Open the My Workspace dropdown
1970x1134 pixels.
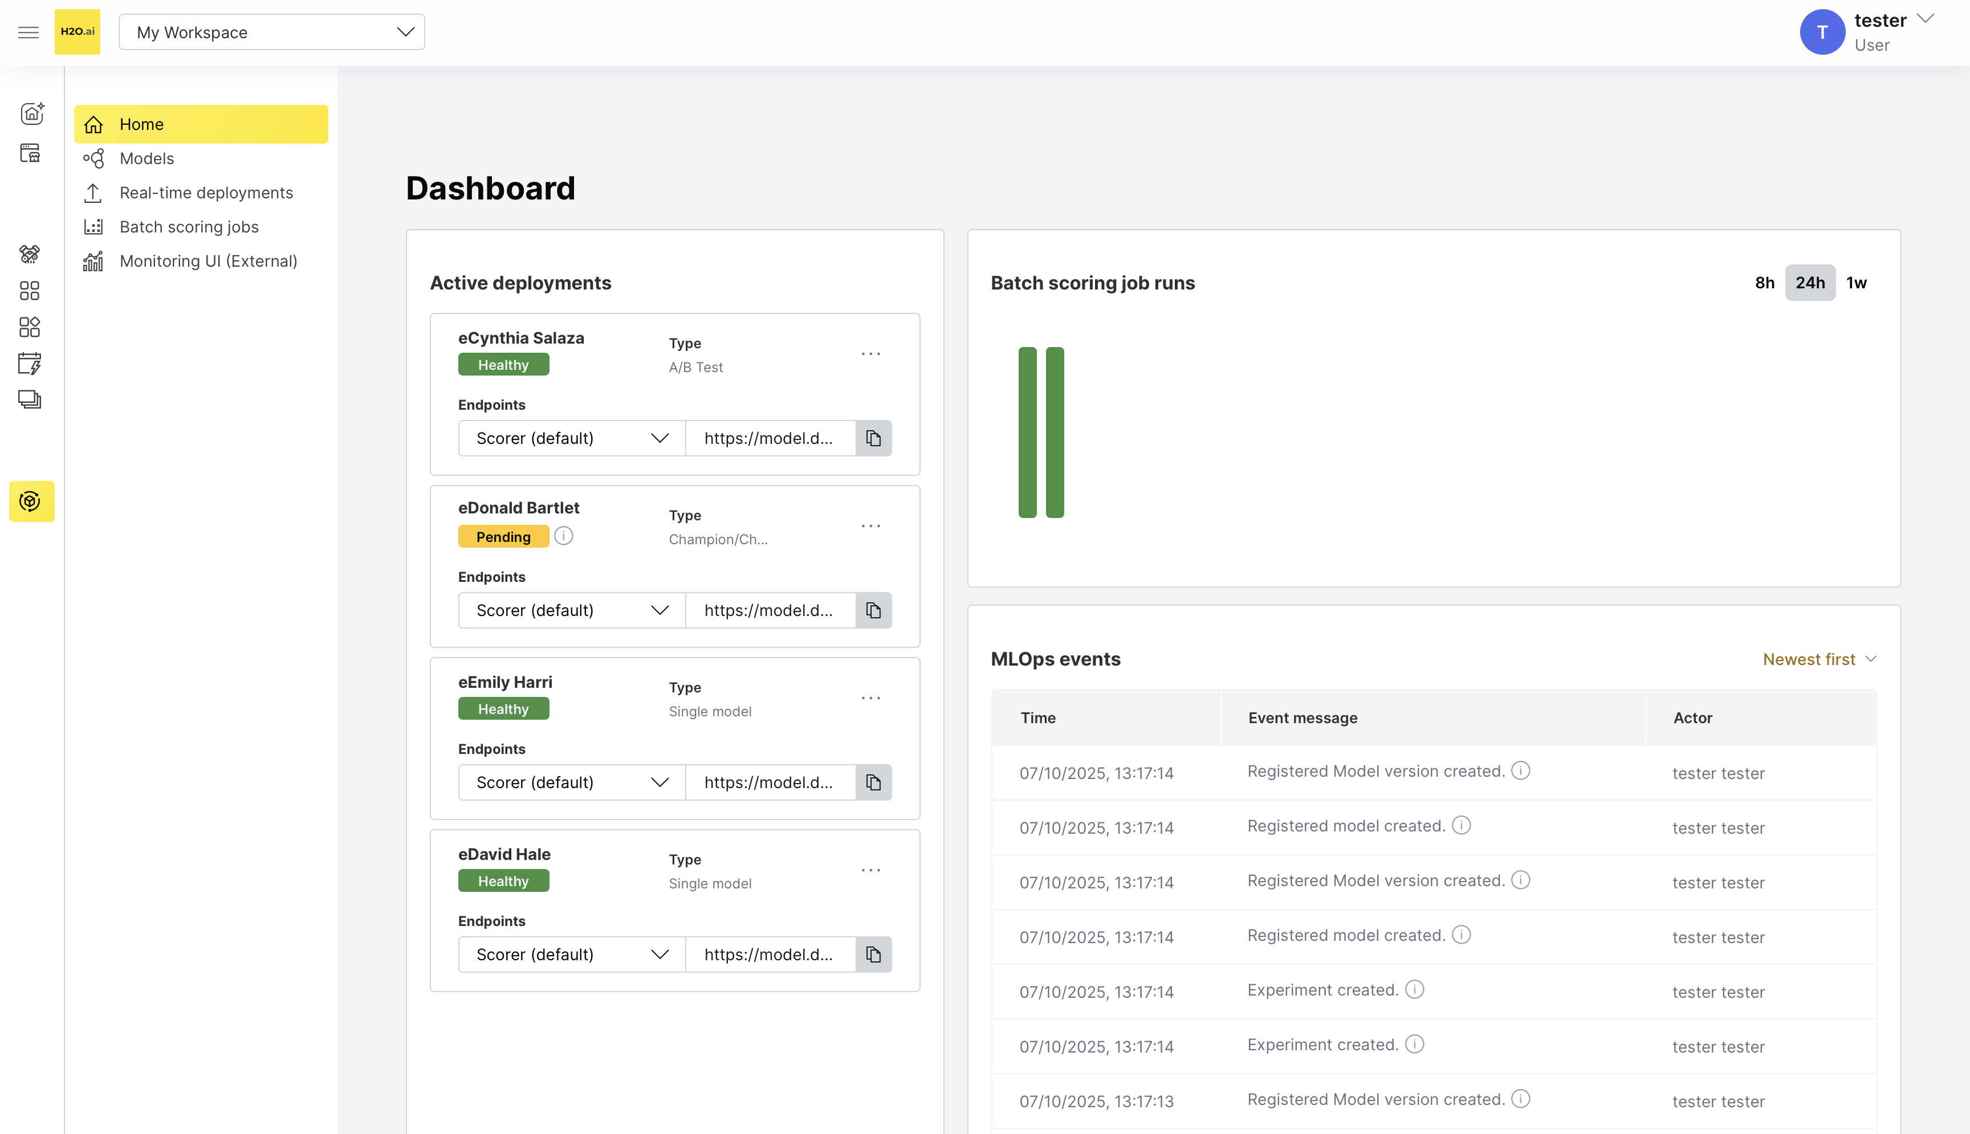[271, 32]
